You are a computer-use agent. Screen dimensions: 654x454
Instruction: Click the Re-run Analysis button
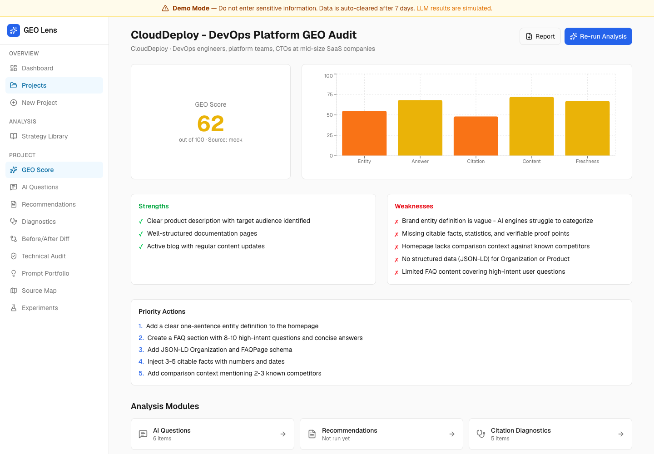point(598,36)
